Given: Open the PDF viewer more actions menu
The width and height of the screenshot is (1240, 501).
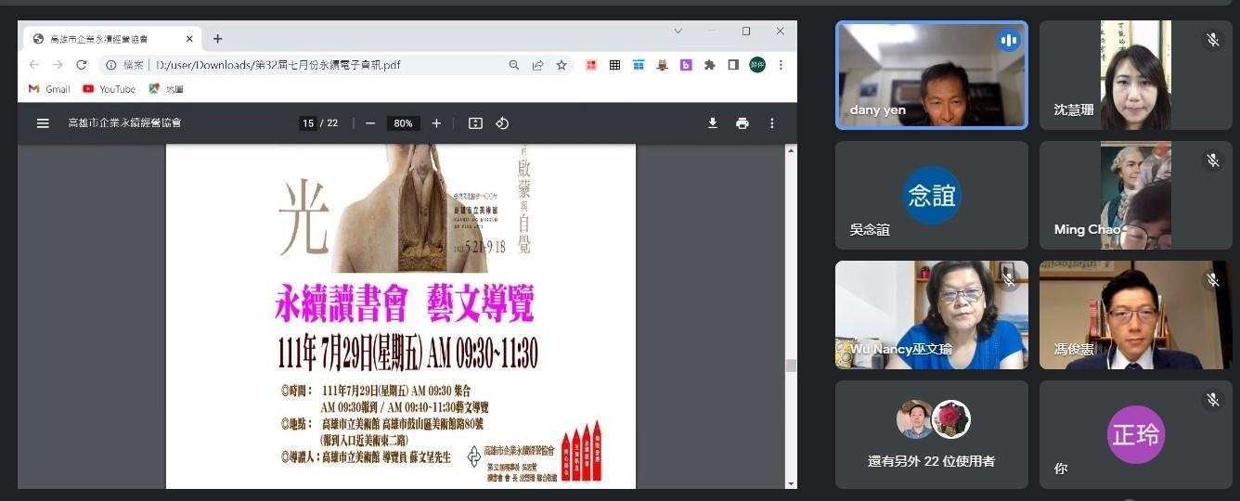Looking at the screenshot, I should pos(771,123).
